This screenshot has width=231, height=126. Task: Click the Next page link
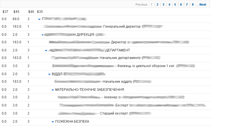(203, 4)
